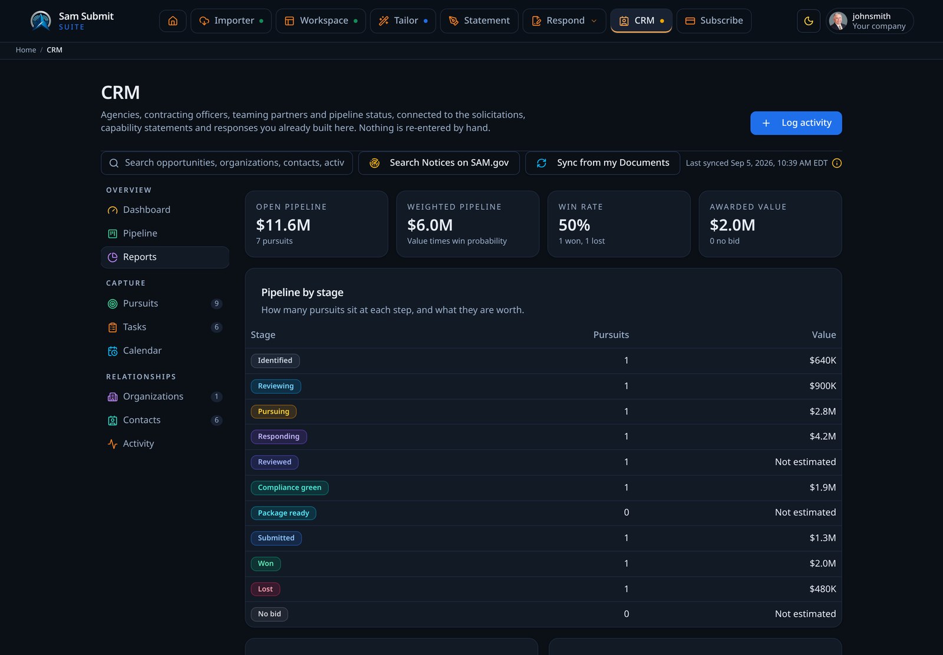Select the Compliance green stage badge
This screenshot has width=943, height=655.
pos(289,488)
